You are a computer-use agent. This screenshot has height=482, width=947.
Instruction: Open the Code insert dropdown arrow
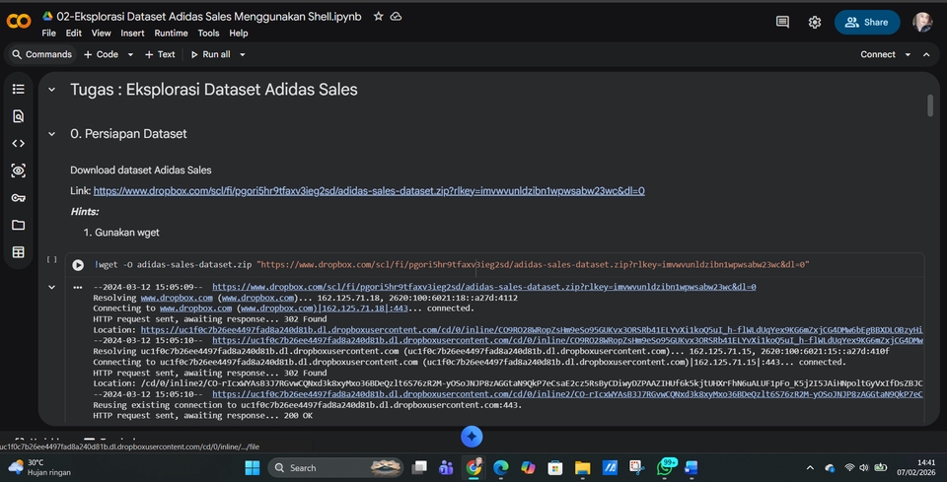point(130,54)
